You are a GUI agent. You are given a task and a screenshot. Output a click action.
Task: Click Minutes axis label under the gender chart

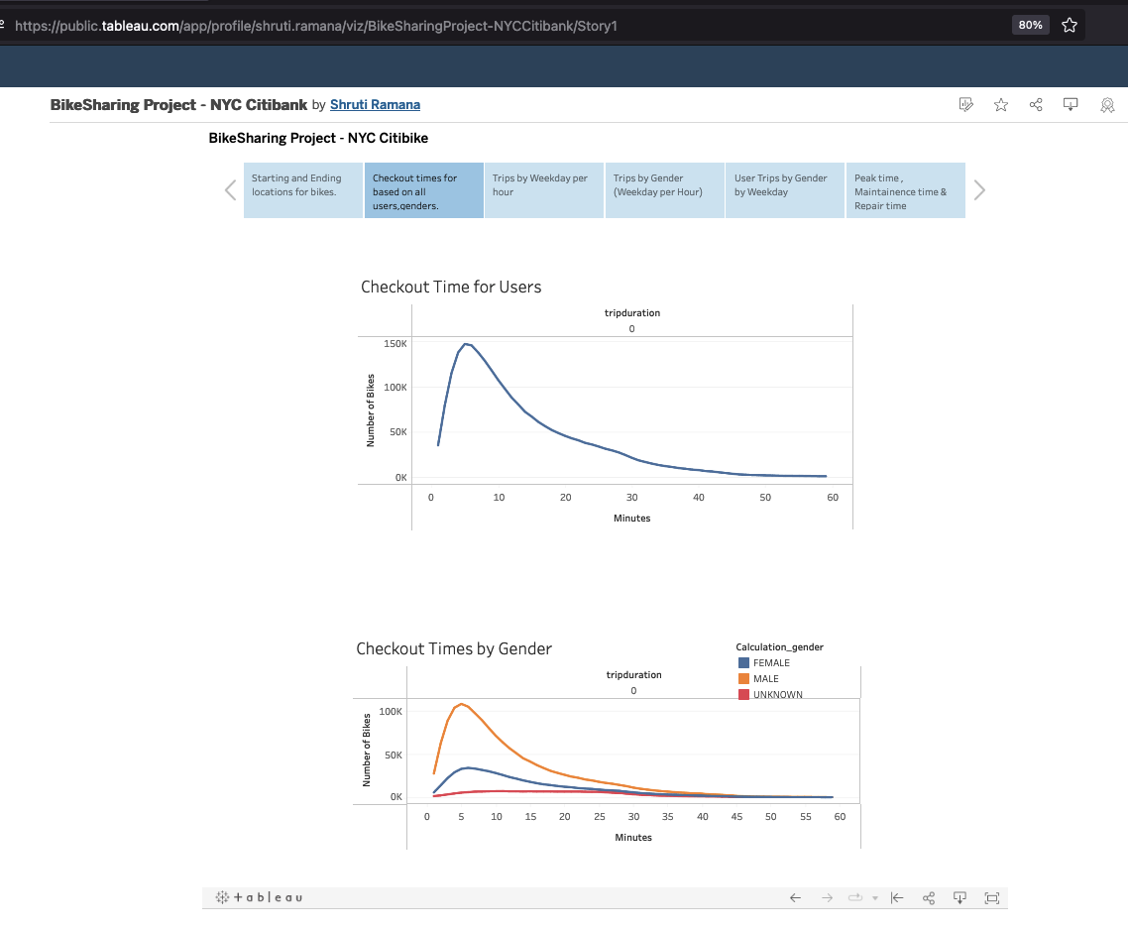point(633,837)
